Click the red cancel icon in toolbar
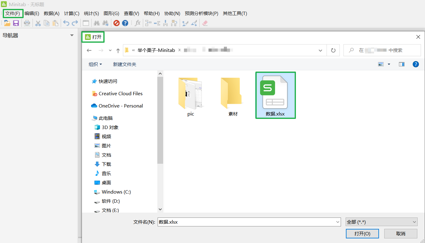The height and width of the screenshot is (243, 425). [116, 23]
